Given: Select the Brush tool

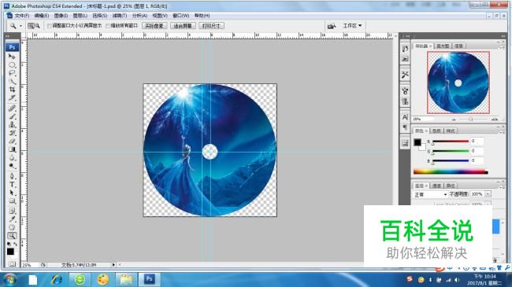Looking at the screenshot, I should (12, 116).
